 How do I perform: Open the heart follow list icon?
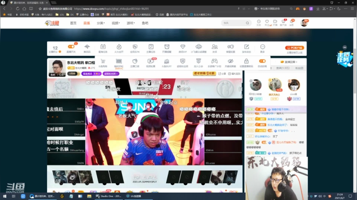pyautogui.click(x=267, y=22)
